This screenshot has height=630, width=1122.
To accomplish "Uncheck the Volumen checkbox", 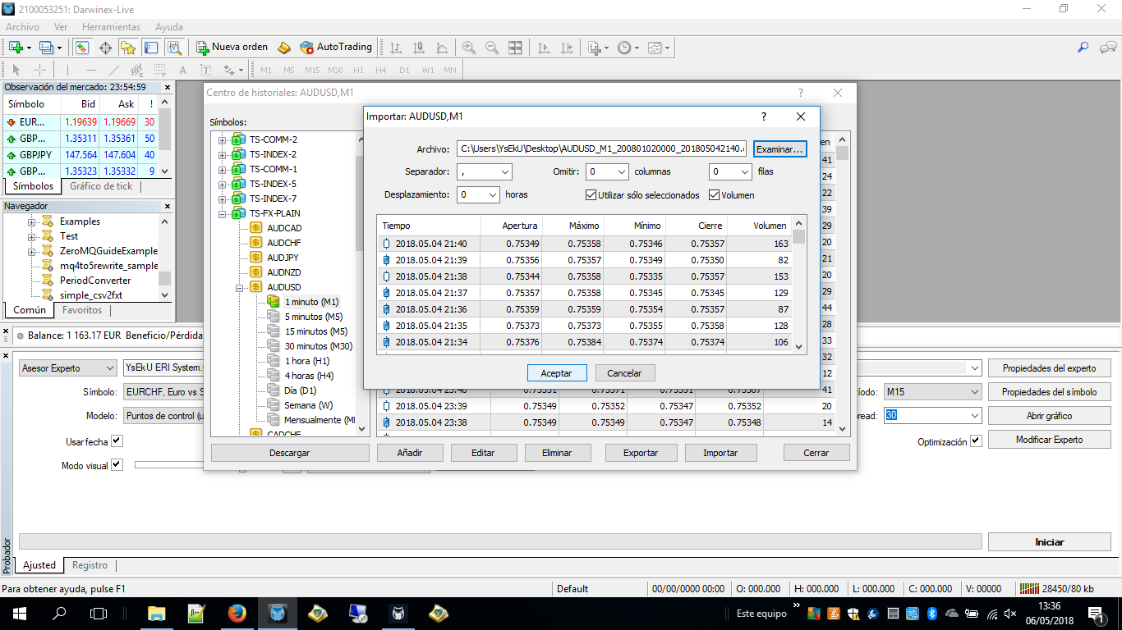I will (714, 195).
